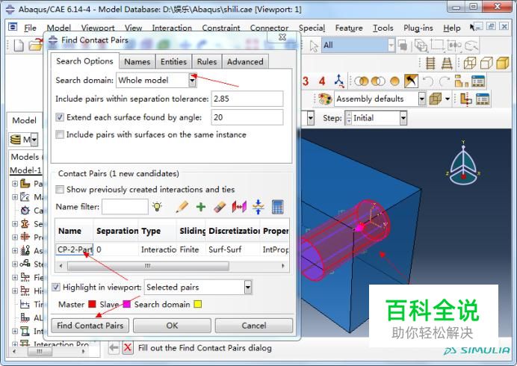Click the Cancel button
The width and height of the screenshot is (517, 366).
coord(253,326)
